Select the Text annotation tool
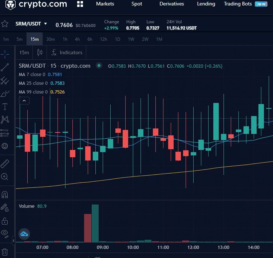 click(x=5, y=107)
